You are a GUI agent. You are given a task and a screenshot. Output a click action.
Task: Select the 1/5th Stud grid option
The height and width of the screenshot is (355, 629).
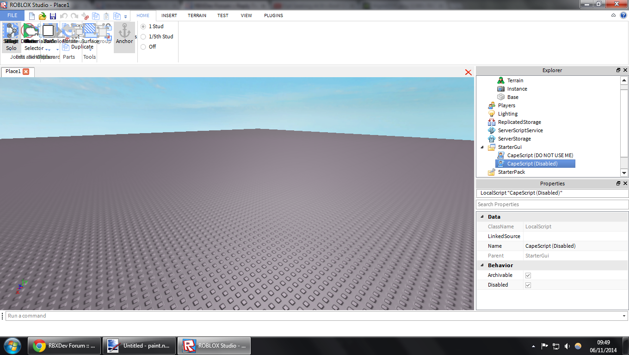point(143,37)
